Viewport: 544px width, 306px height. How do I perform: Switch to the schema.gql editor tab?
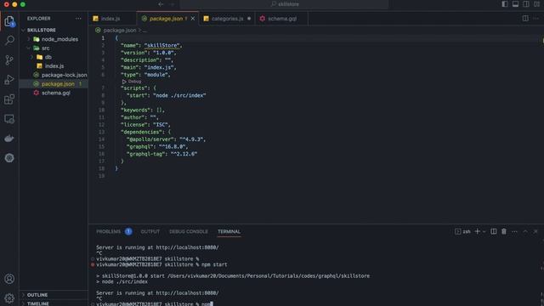coord(281,19)
